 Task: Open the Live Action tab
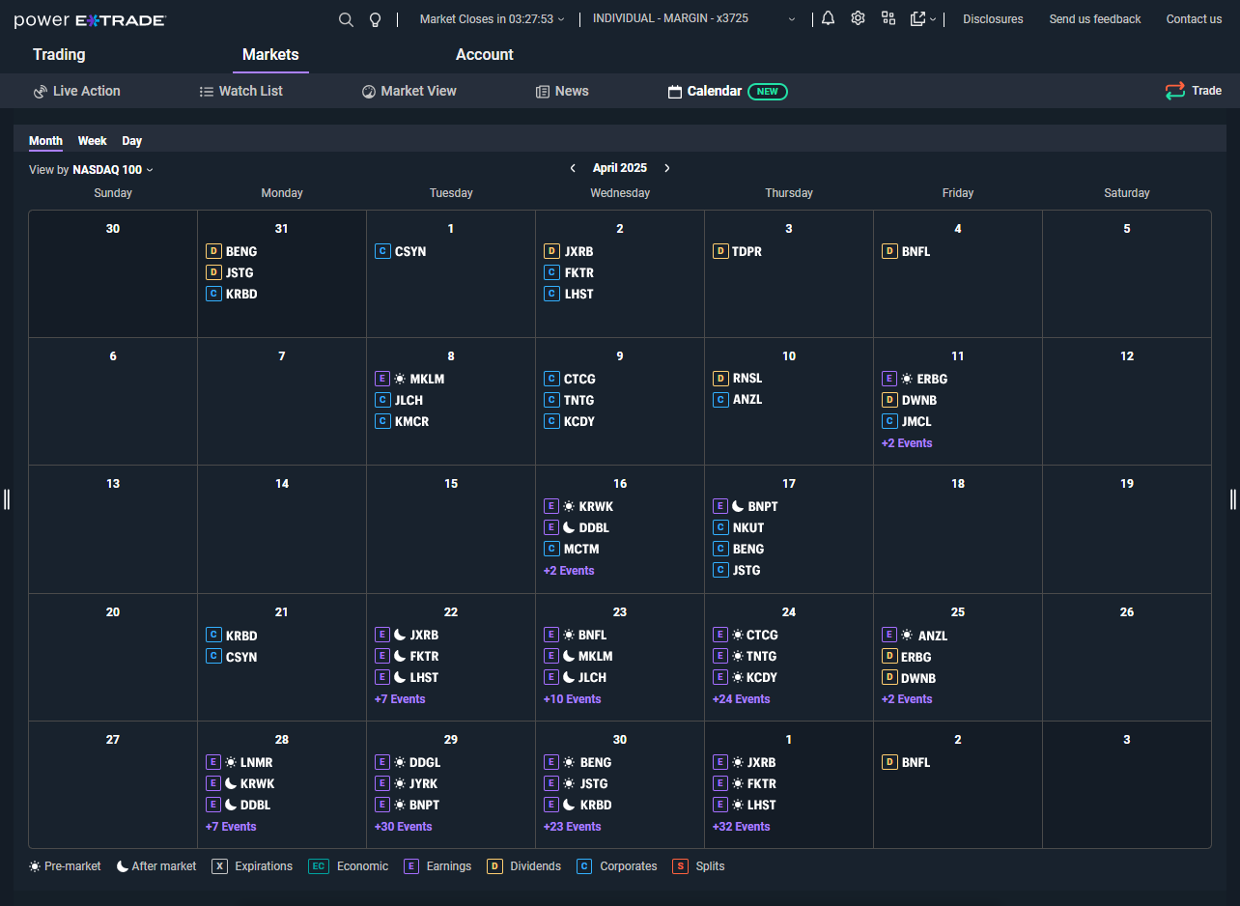tap(77, 91)
